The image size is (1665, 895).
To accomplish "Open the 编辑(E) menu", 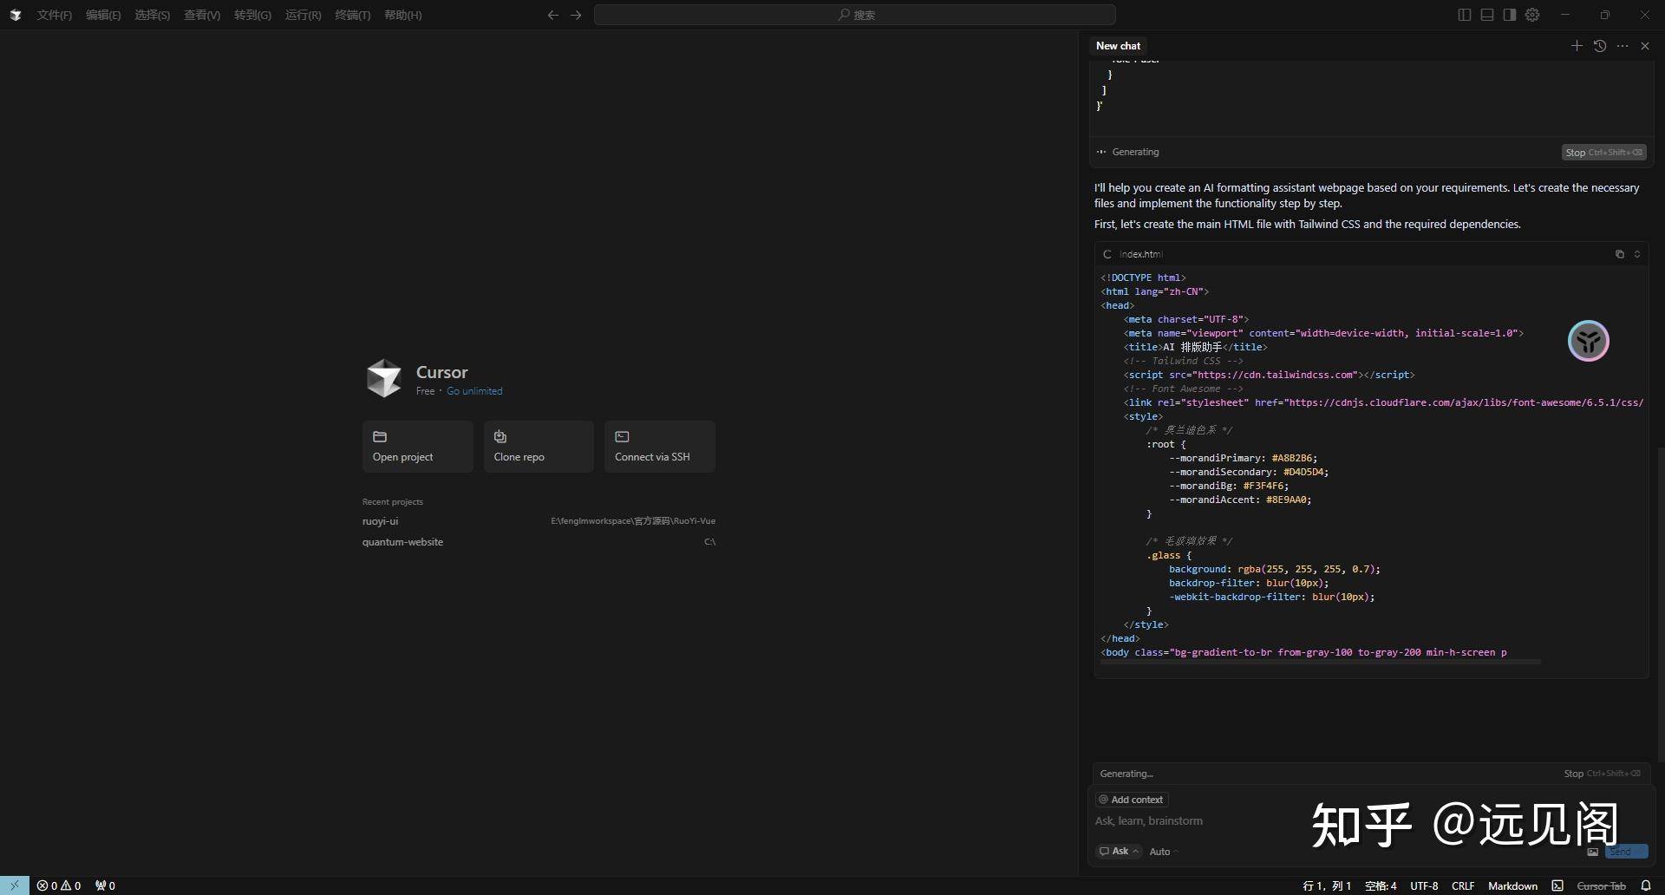I will [103, 15].
